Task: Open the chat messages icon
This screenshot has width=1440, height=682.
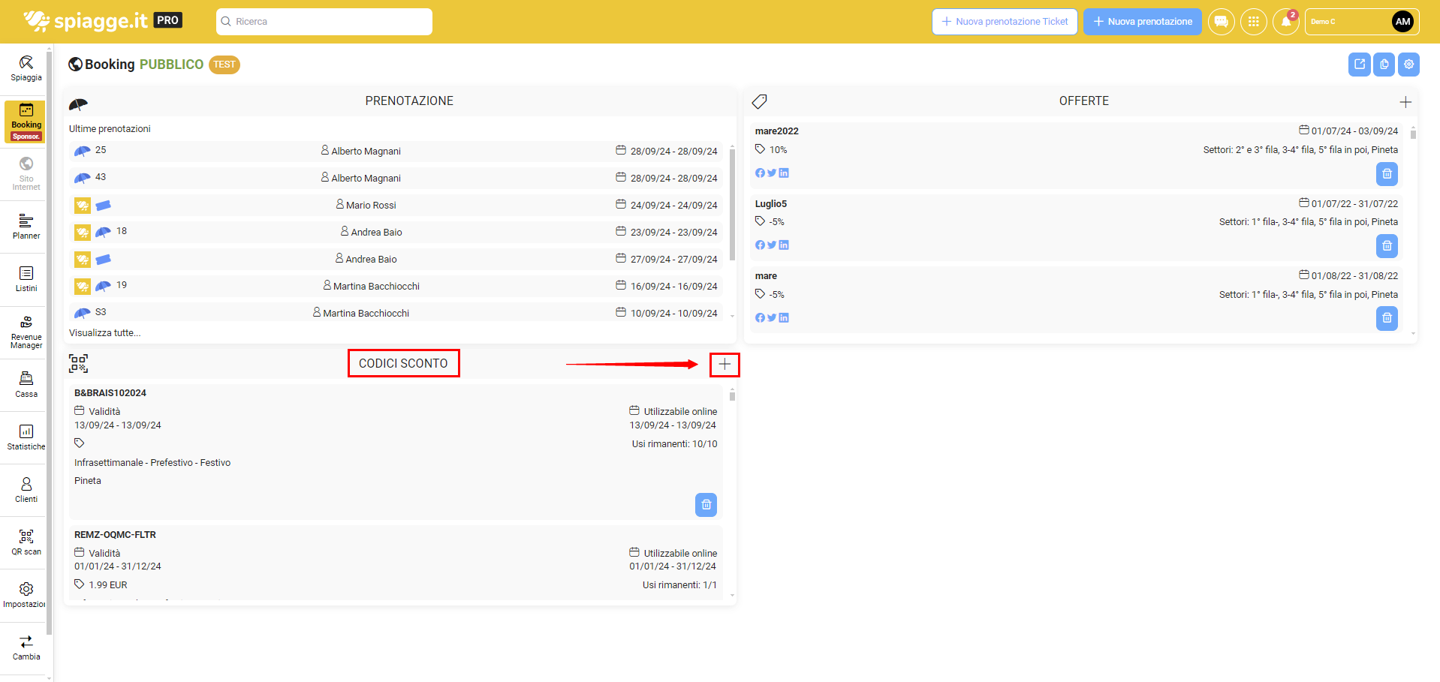Action: 1222,22
